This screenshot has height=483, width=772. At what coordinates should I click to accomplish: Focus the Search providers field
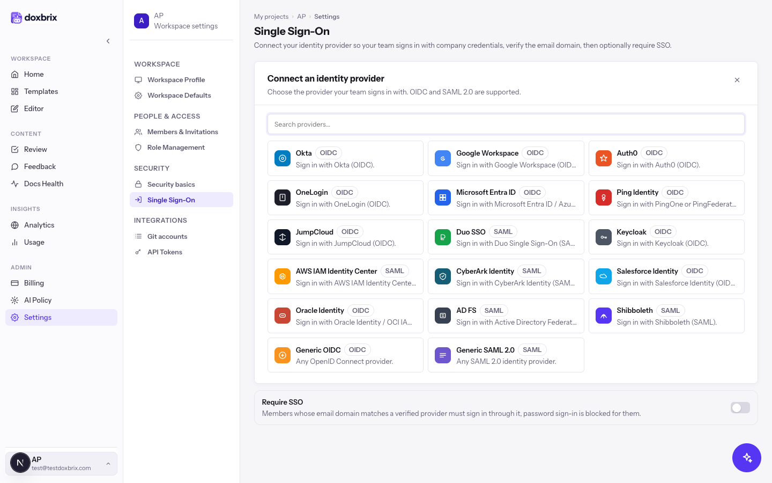(x=506, y=124)
